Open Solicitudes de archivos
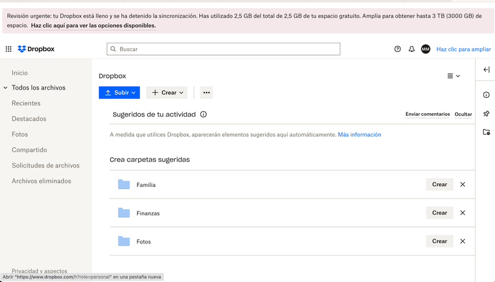495x282 pixels. [45, 165]
